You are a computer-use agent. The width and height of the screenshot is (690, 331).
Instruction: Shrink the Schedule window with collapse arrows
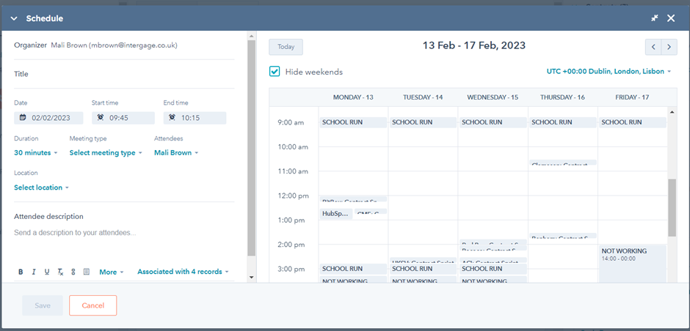tap(655, 18)
